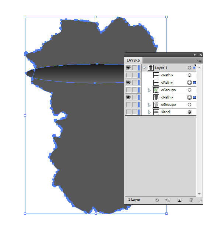This screenshot has width=221, height=225.
Task: Click the "1 Layer" status text
Action: click(x=134, y=200)
